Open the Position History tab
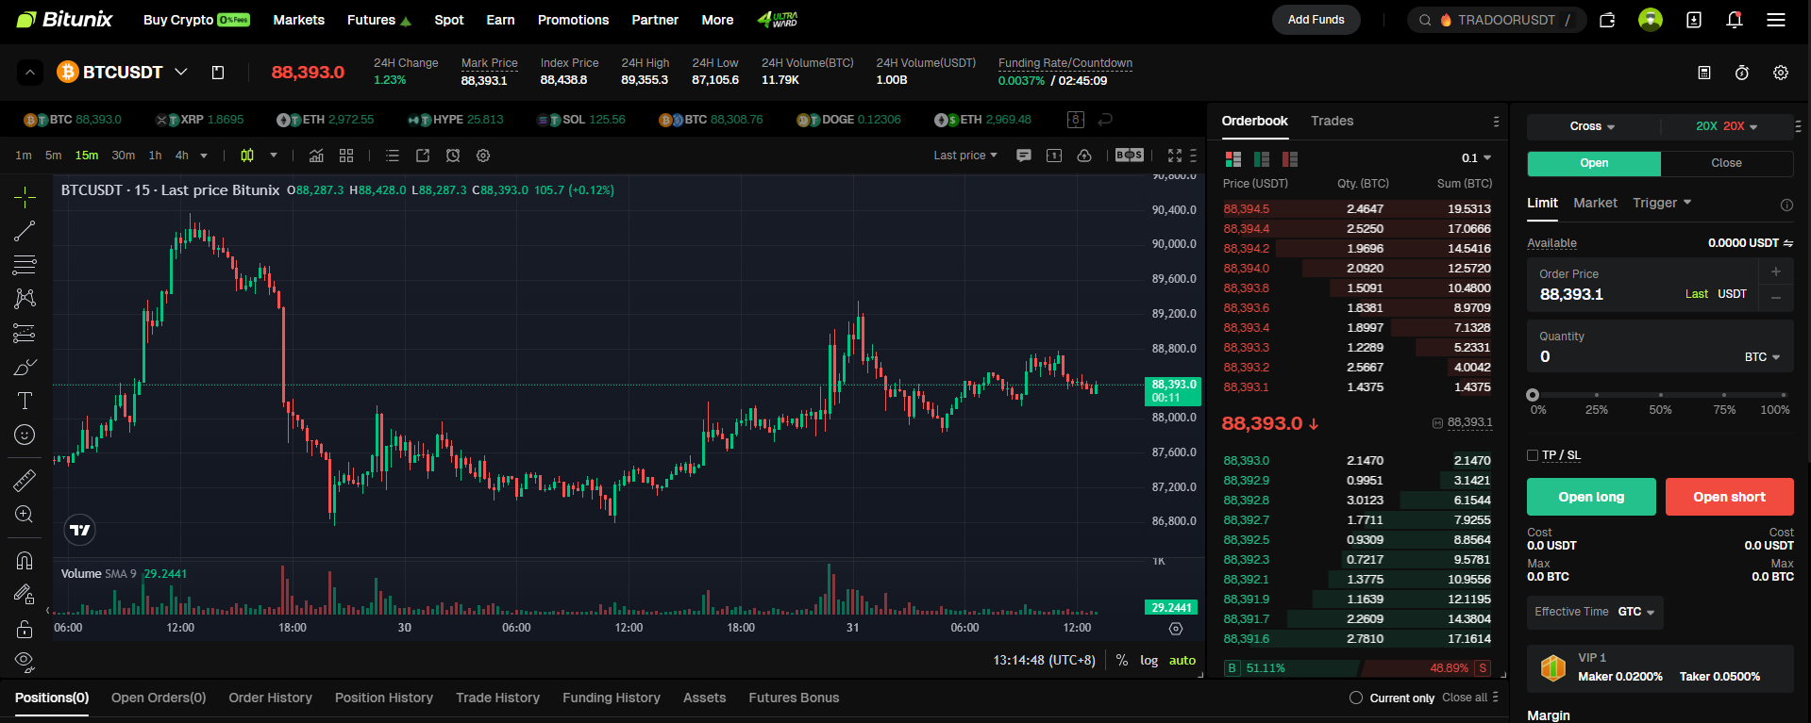The width and height of the screenshot is (1811, 723). click(384, 698)
